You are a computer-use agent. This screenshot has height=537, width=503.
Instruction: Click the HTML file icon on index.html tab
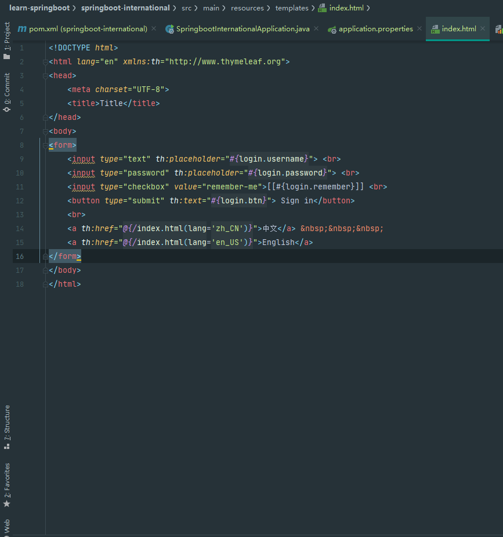[435, 29]
